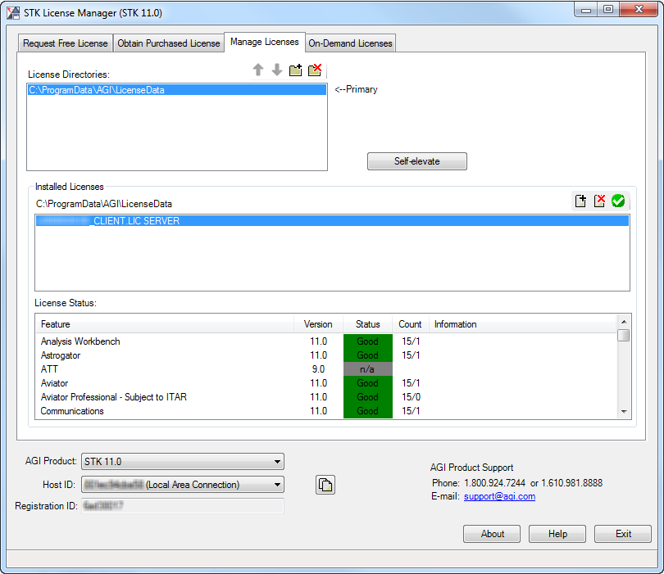This screenshot has height=574, width=664.
Task: Add a new license directory folder
Action: [x=296, y=70]
